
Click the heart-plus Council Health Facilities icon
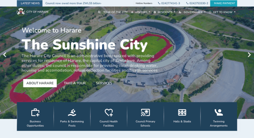click(109, 113)
